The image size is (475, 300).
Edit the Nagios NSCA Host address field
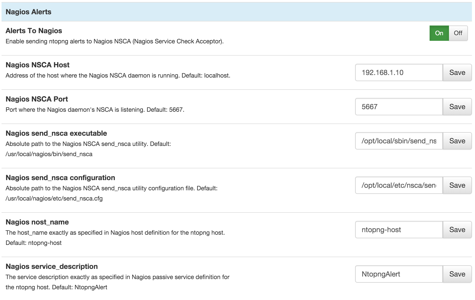(x=399, y=72)
